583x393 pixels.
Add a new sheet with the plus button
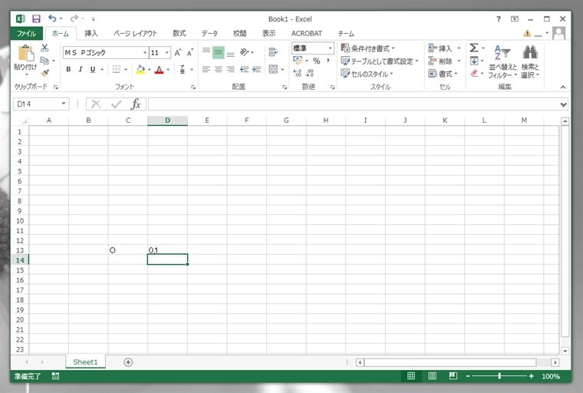click(128, 362)
